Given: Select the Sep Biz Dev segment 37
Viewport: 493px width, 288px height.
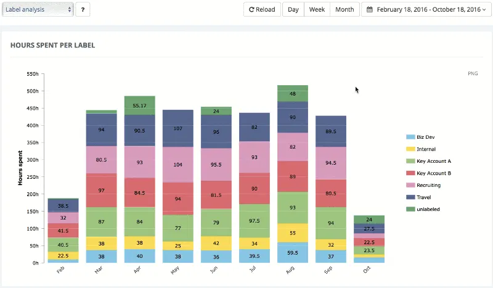Looking at the screenshot, I should (x=331, y=257).
